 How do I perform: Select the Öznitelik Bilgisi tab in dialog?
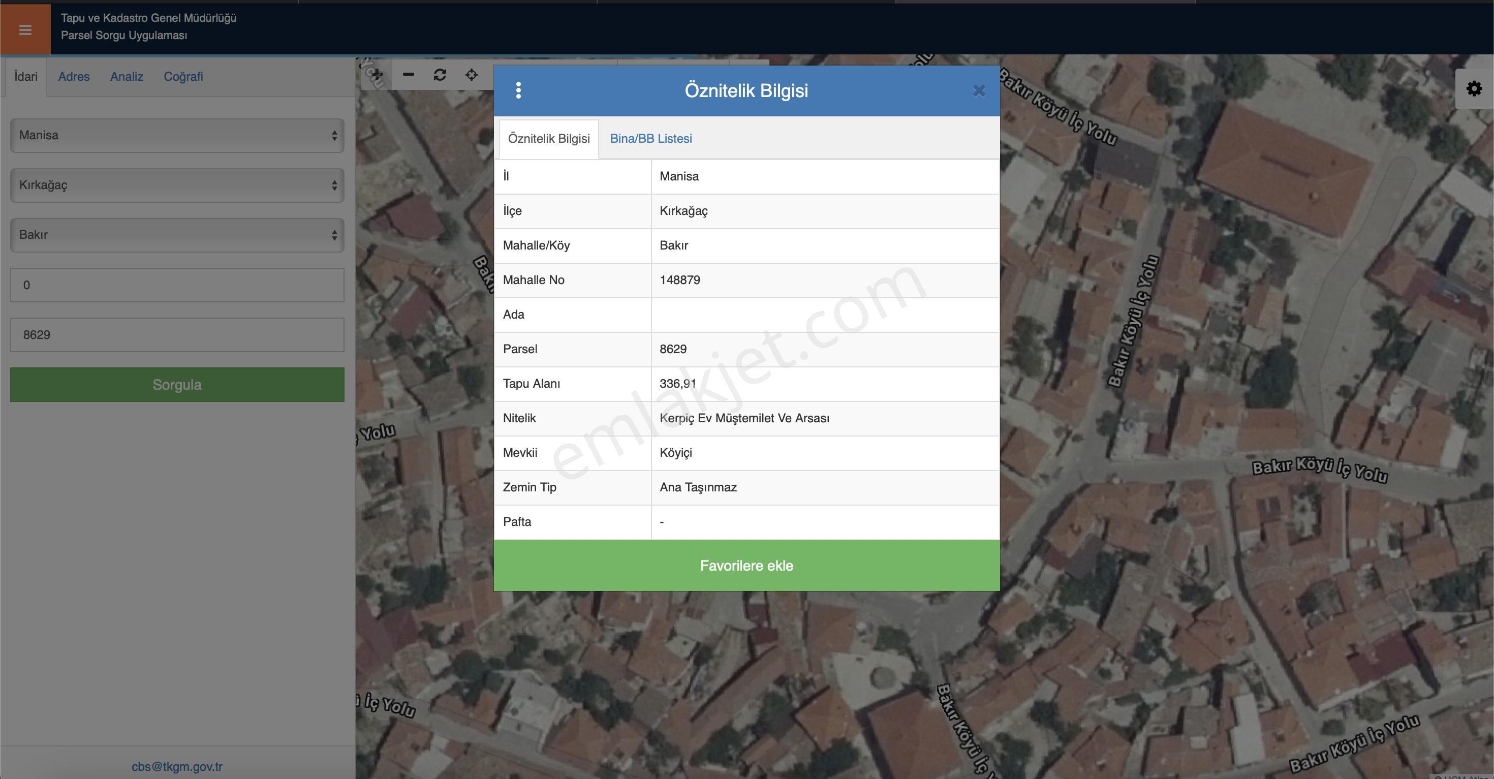tap(549, 139)
